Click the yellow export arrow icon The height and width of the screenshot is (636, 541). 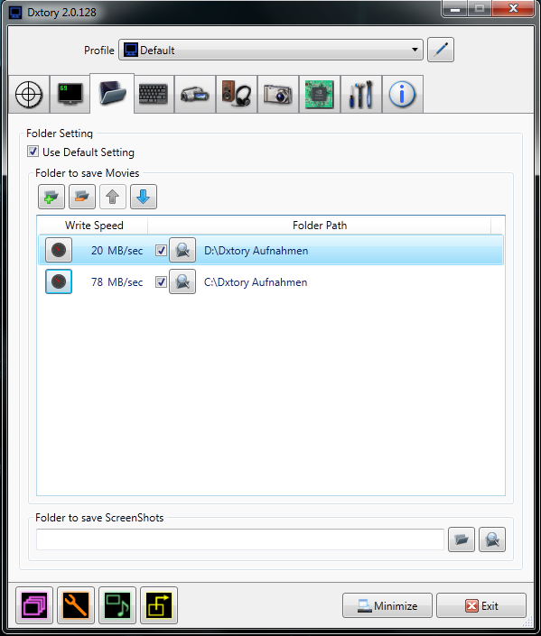click(x=159, y=605)
